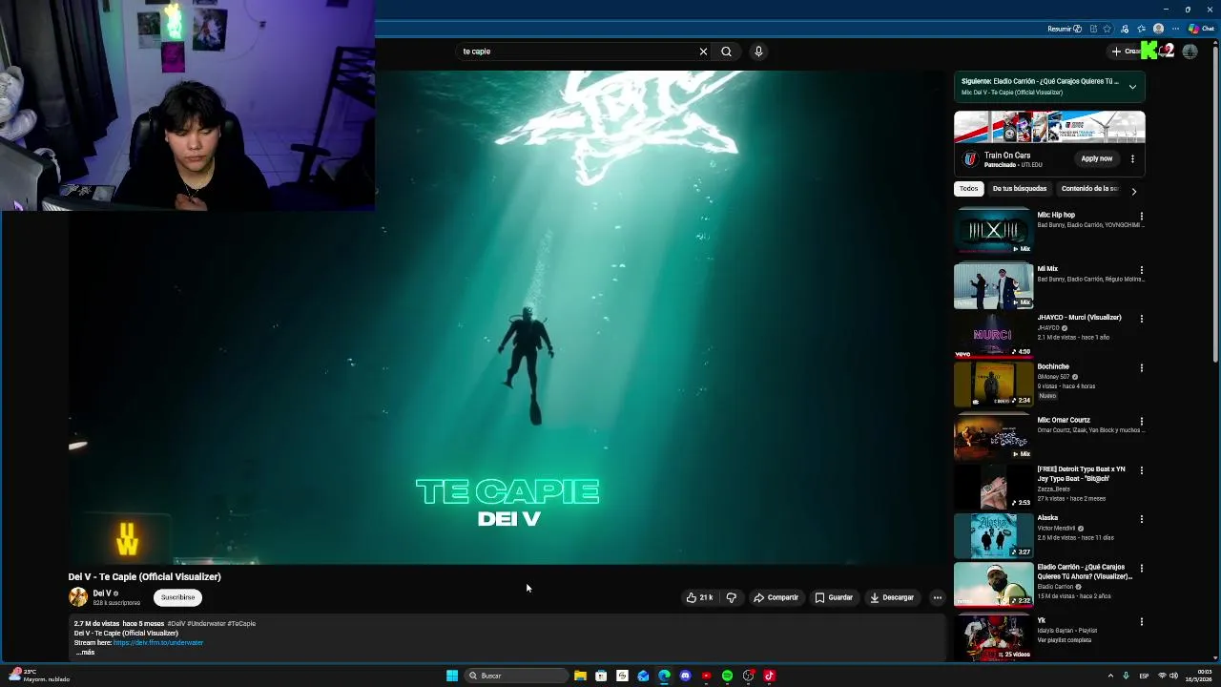Open Dei V channel name link

[102, 593]
